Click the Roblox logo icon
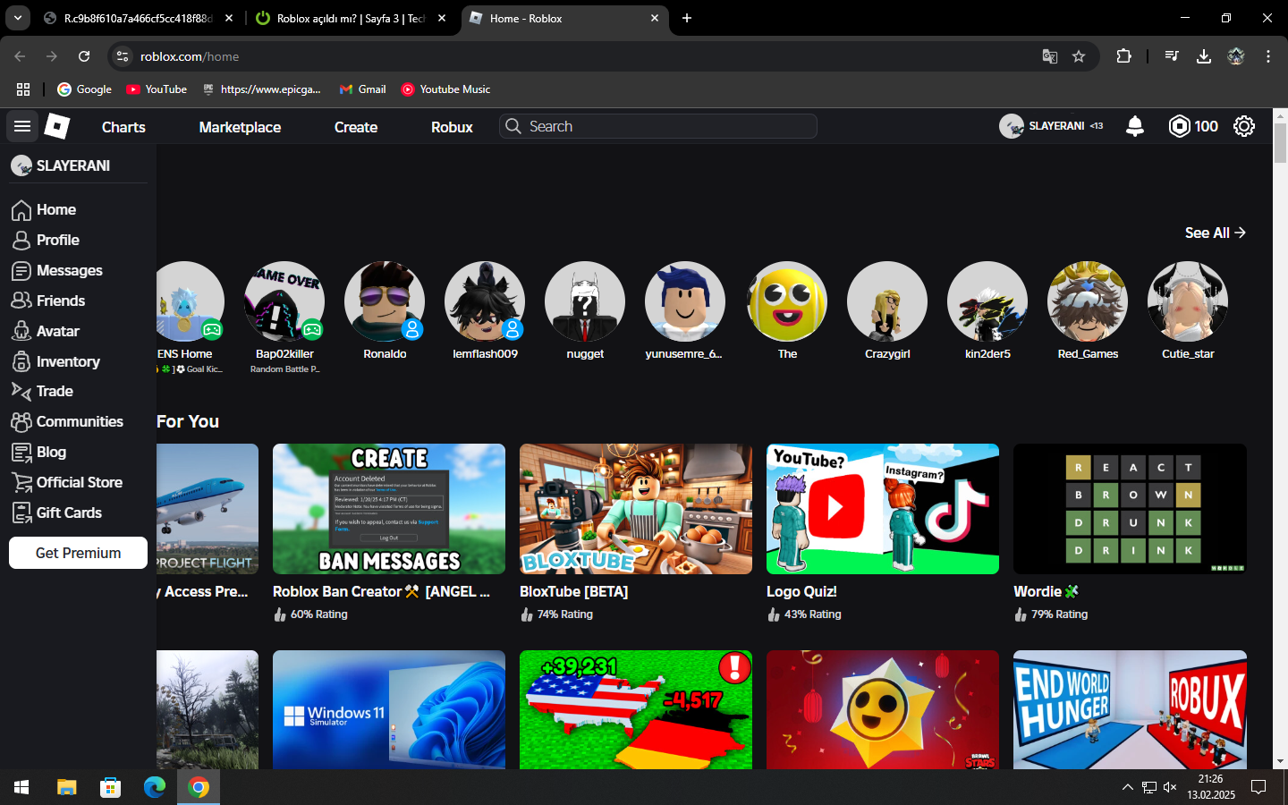 tap(57, 127)
